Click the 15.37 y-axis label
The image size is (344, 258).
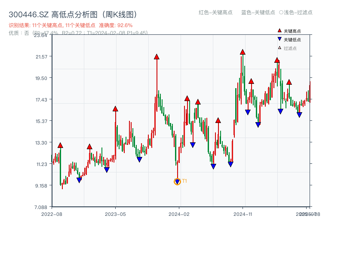pos(41,121)
